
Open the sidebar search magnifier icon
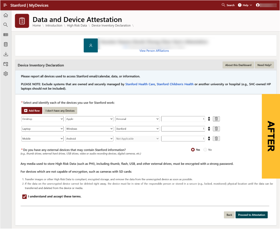6,25
